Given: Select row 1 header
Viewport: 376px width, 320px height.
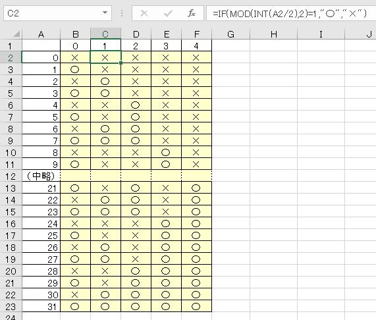Looking at the screenshot, I should [11, 45].
